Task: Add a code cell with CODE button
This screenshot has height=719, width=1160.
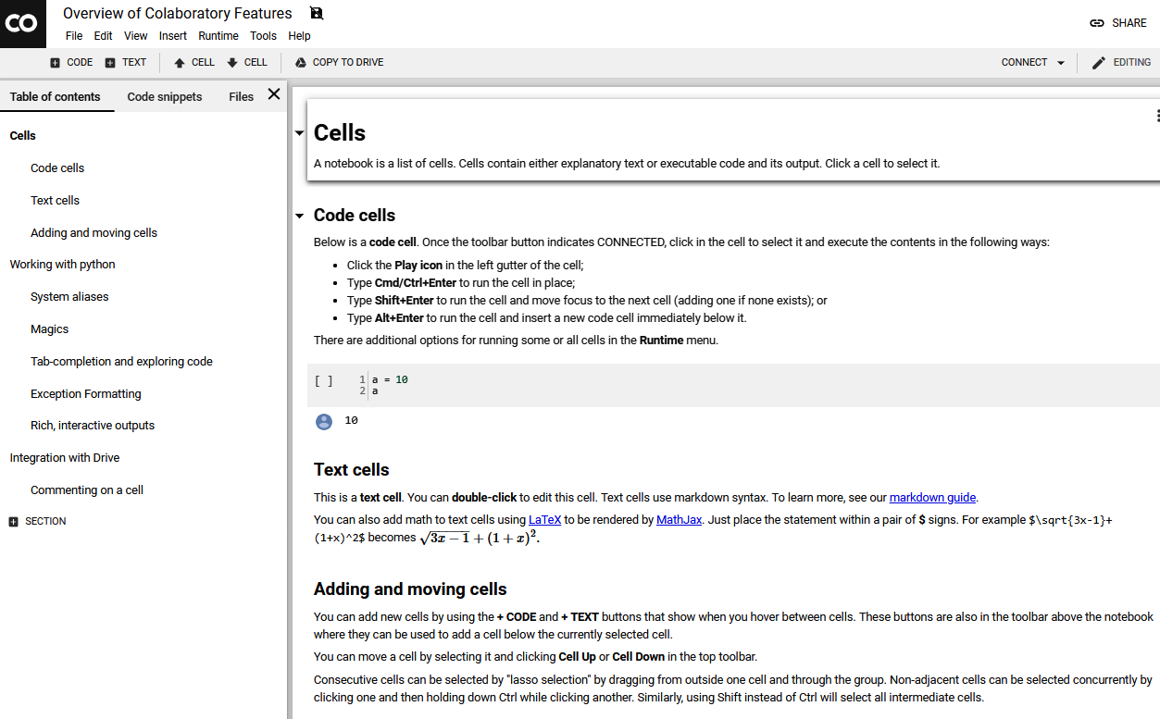Action: [71, 63]
